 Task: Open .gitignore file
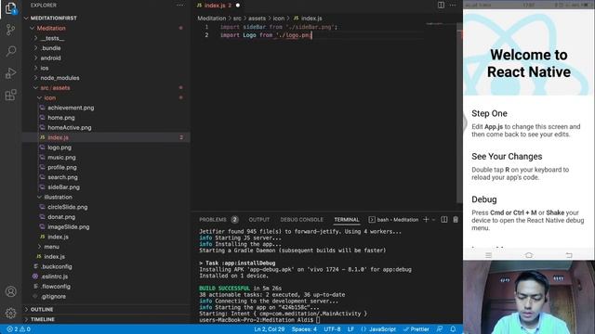pyautogui.click(x=53, y=297)
